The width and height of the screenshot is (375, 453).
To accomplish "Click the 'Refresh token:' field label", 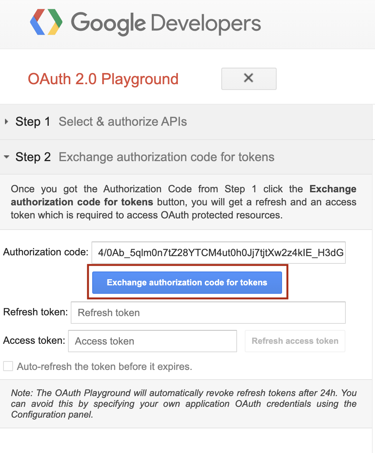I will (x=35, y=312).
